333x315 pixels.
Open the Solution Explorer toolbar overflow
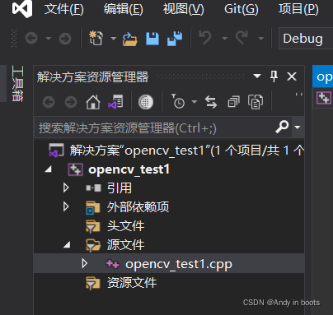click(299, 95)
